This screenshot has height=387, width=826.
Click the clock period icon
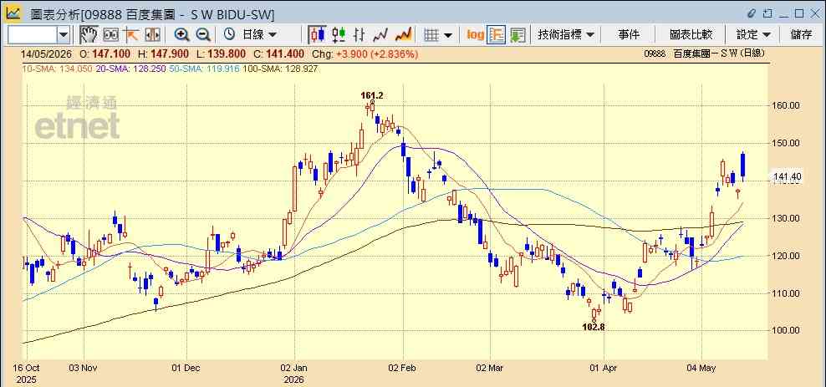[x=229, y=35]
